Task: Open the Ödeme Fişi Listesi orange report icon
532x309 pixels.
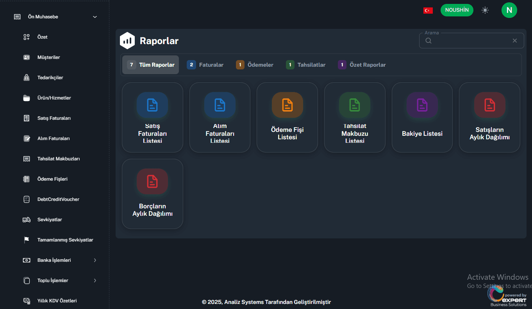Action: [x=287, y=105]
